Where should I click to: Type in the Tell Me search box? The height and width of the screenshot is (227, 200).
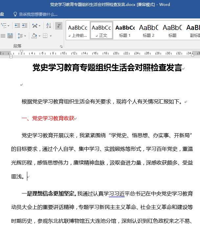point(38,14)
